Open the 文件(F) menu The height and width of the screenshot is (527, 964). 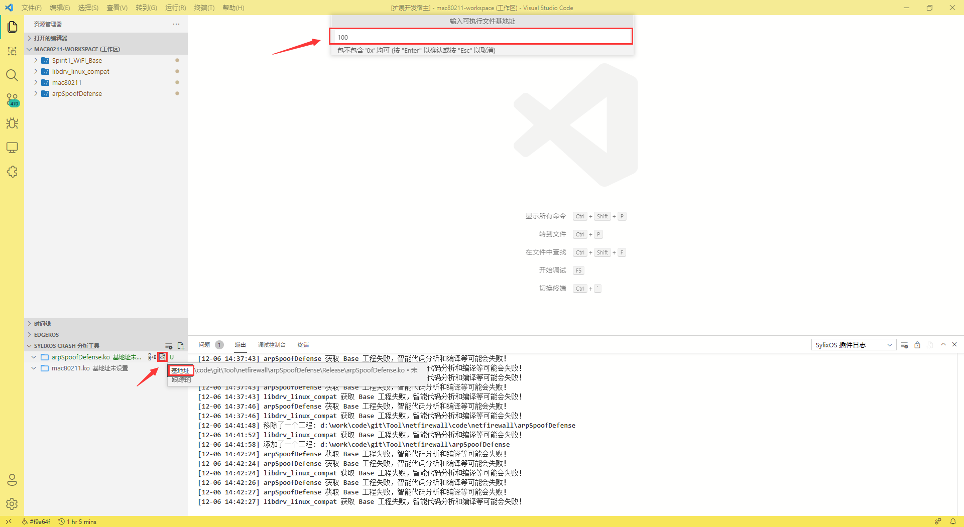click(31, 8)
